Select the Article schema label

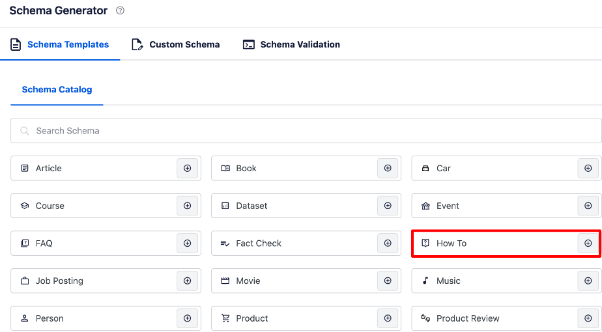(49, 168)
